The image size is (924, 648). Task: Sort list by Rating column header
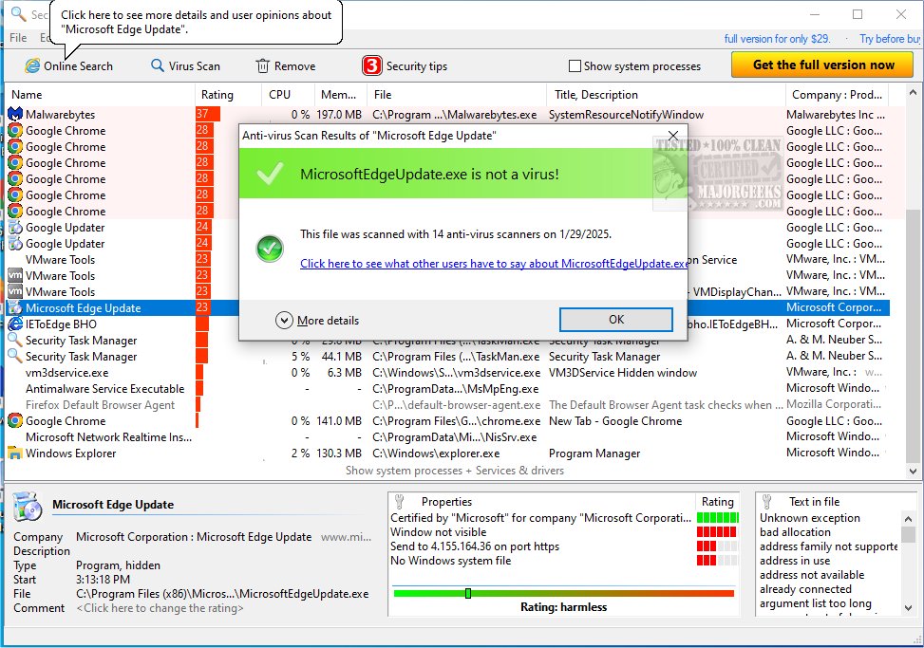tap(228, 95)
